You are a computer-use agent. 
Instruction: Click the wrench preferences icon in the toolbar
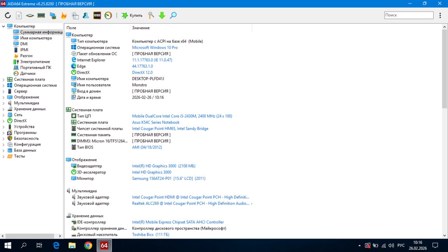[151, 16]
